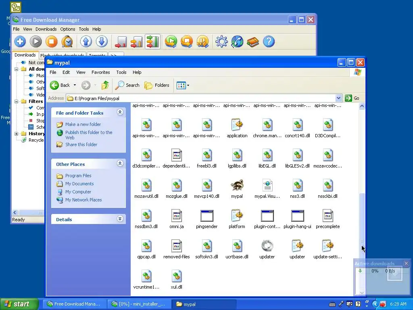Open the download scheduler clock icon
This screenshot has height=310, width=413.
point(67,42)
